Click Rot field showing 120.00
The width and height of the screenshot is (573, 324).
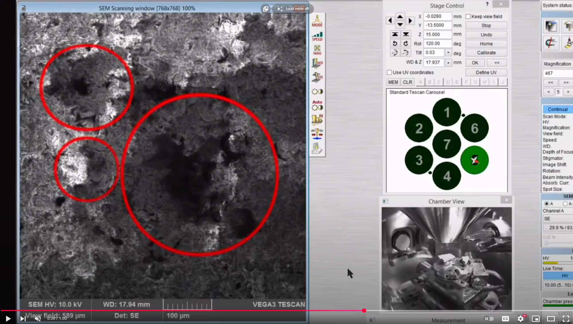click(x=437, y=44)
